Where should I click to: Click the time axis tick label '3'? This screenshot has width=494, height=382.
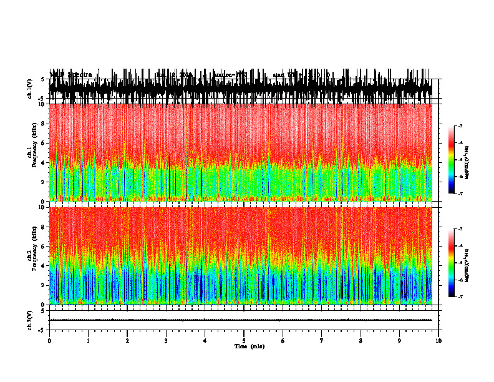point(166,341)
